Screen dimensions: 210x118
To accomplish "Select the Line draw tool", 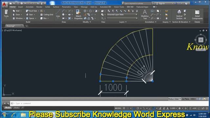I will 58,14.
